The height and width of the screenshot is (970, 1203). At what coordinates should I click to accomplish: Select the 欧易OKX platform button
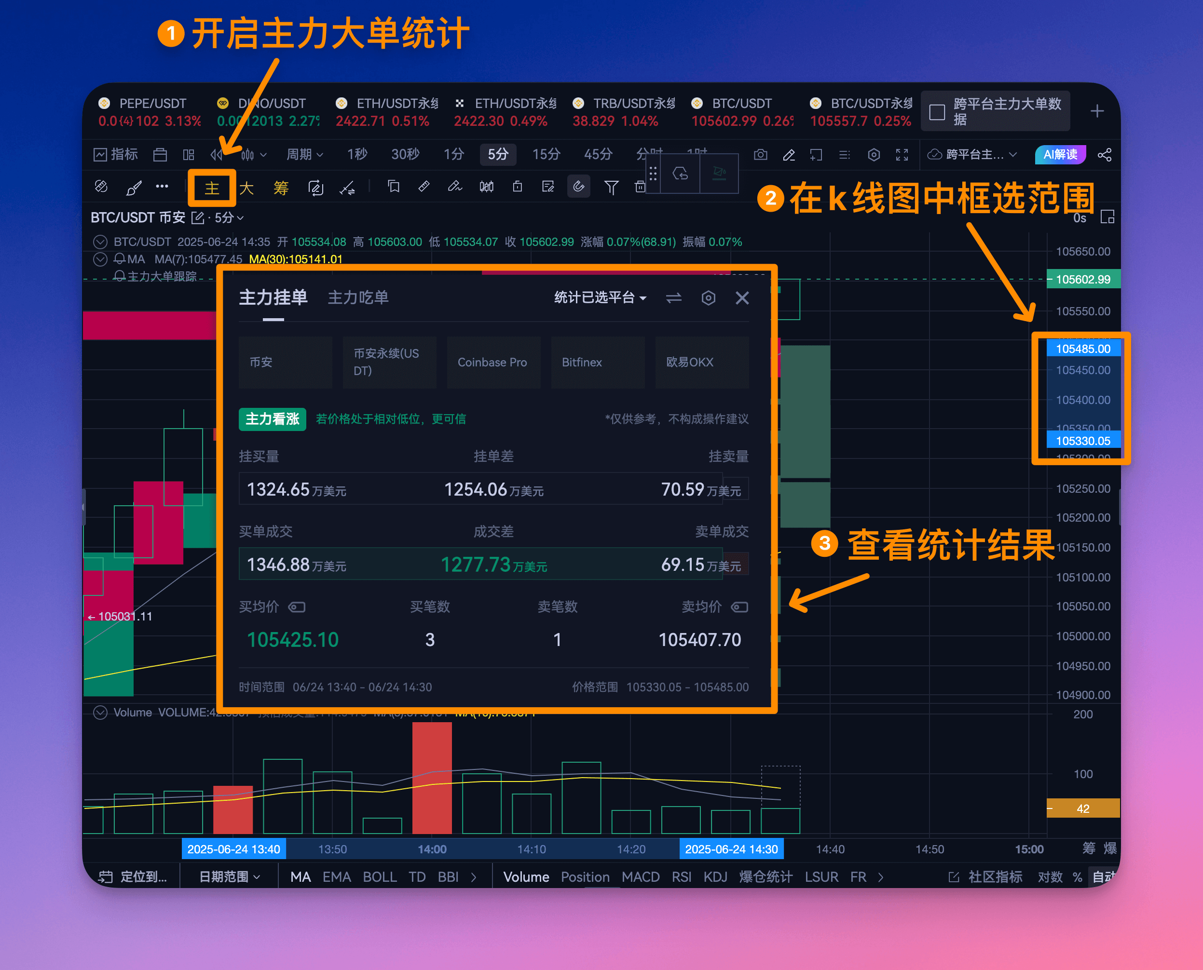(701, 362)
